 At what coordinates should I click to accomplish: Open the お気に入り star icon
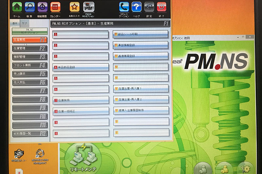74,7
